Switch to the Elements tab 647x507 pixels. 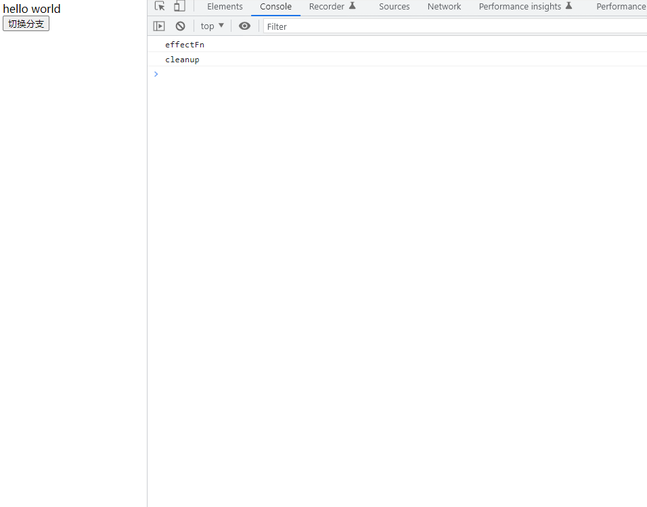pyautogui.click(x=225, y=7)
